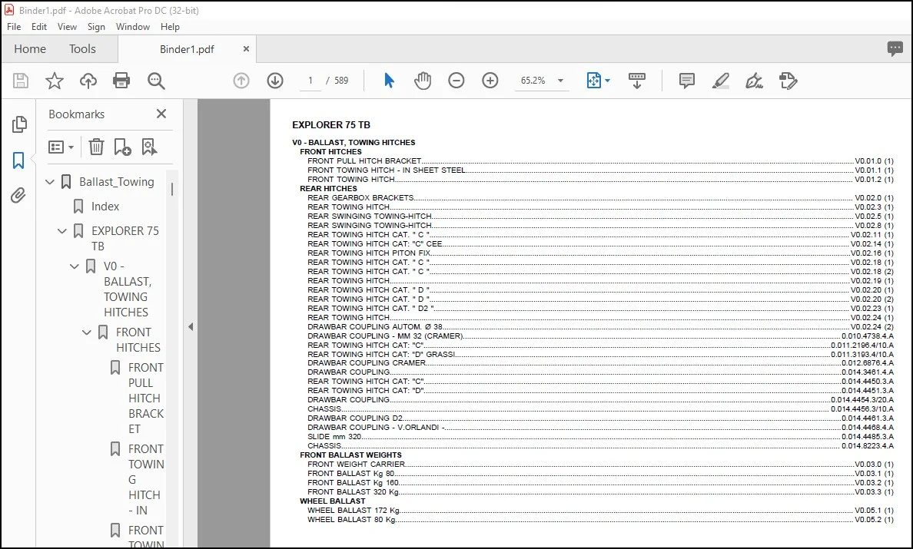This screenshot has height=549, width=913.
Task: Click the EXPLORER 75 TB page heading
Action: 330,125
